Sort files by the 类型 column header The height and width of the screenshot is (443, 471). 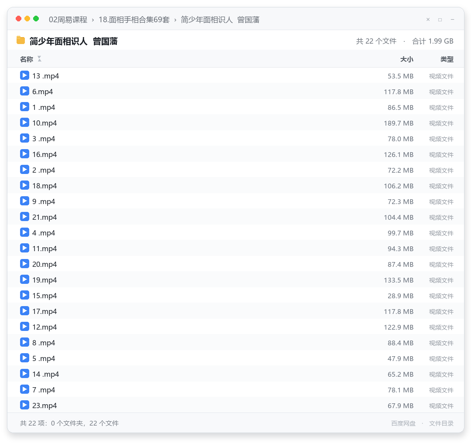pyautogui.click(x=447, y=59)
